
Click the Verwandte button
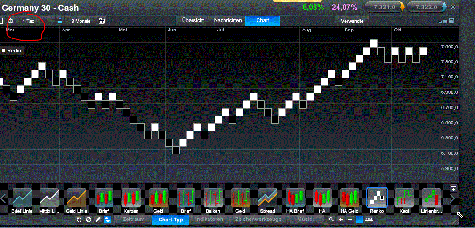pyautogui.click(x=352, y=21)
